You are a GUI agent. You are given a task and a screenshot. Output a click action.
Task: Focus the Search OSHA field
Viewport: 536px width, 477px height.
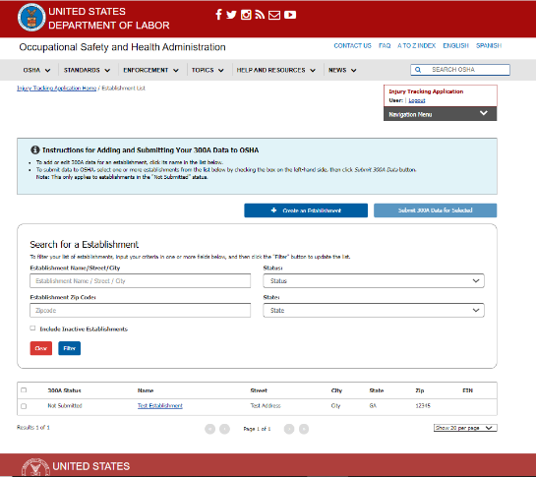click(x=460, y=70)
